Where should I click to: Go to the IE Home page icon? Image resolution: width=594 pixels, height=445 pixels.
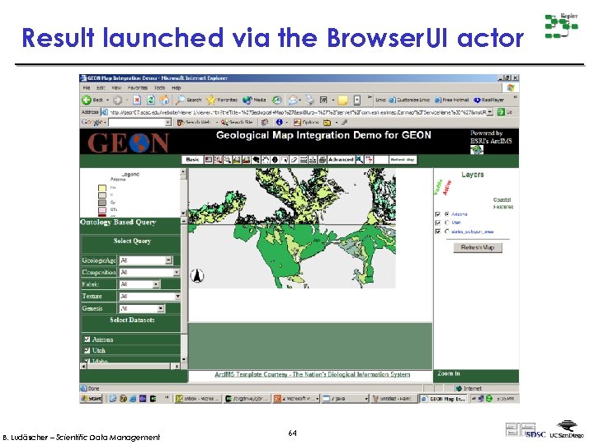pyautogui.click(x=164, y=100)
